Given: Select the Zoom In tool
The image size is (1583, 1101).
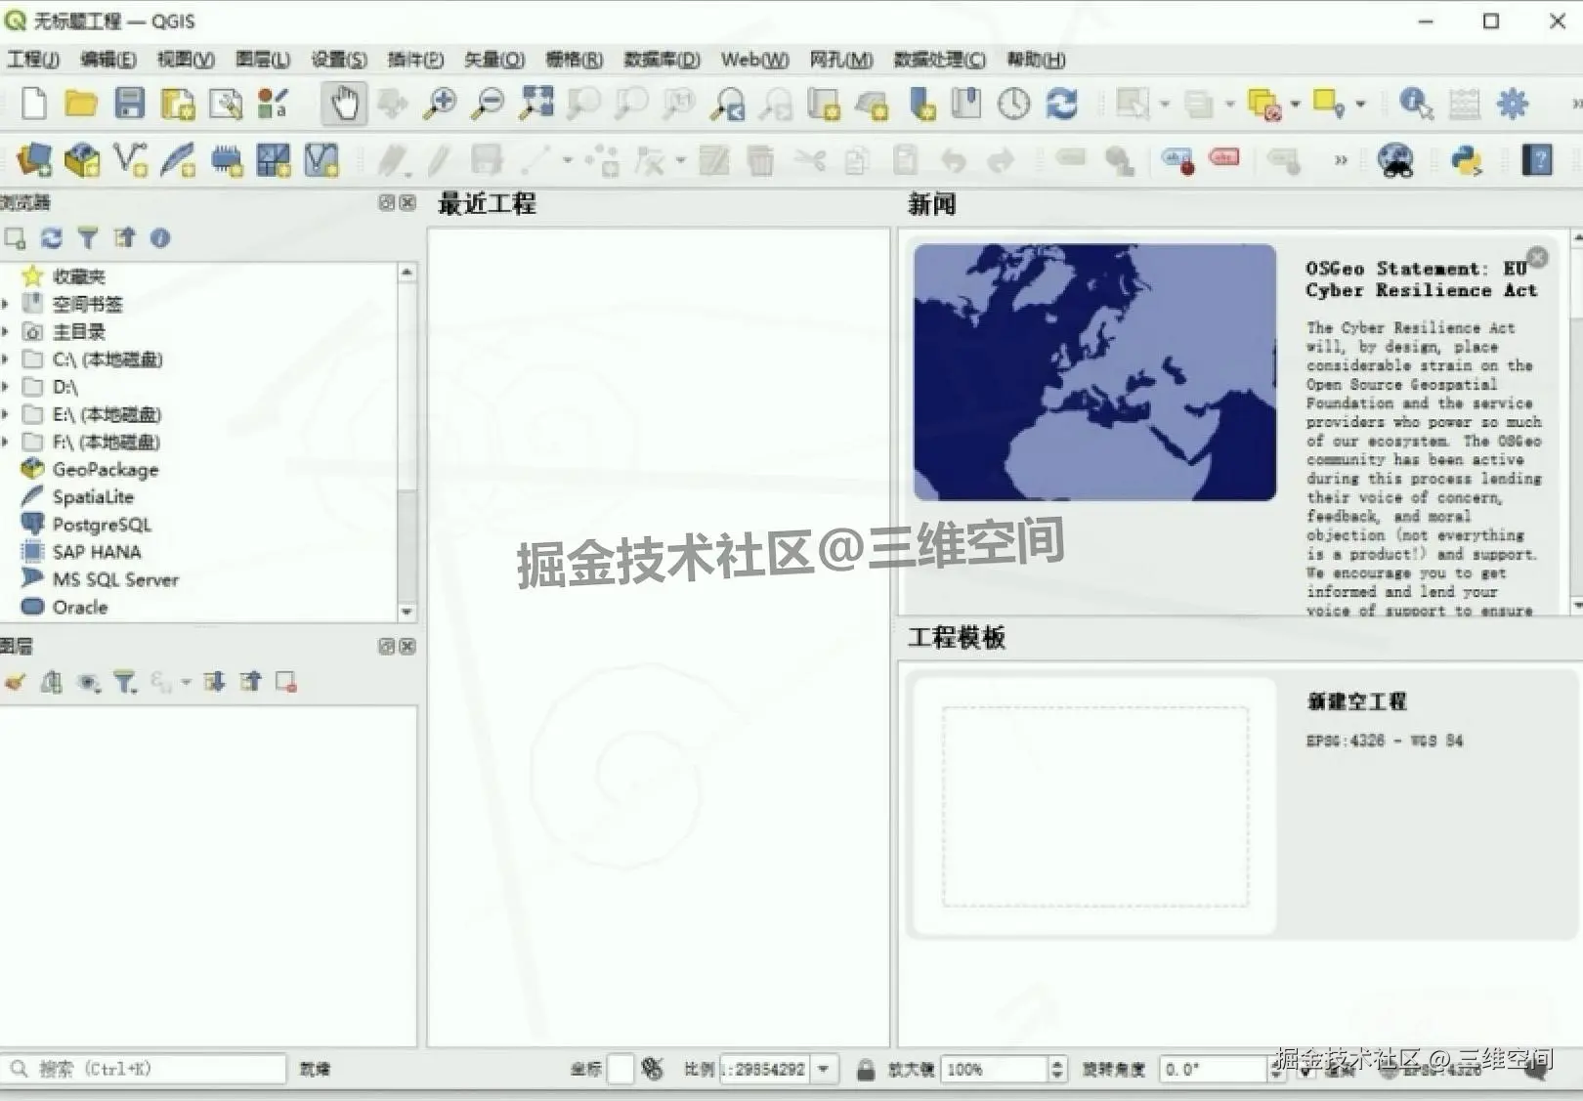Looking at the screenshot, I should (441, 103).
